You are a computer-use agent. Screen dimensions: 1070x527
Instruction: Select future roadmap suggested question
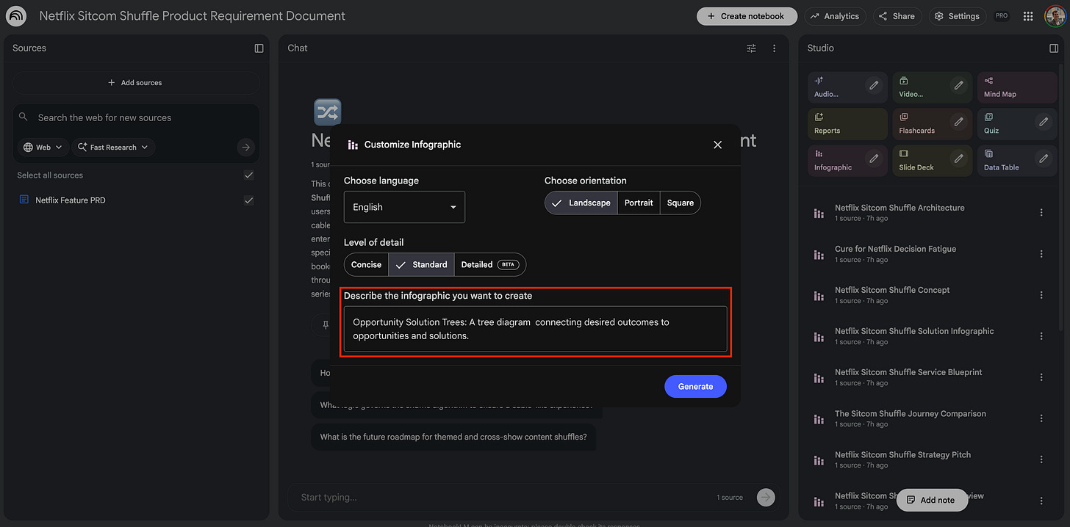(x=453, y=437)
